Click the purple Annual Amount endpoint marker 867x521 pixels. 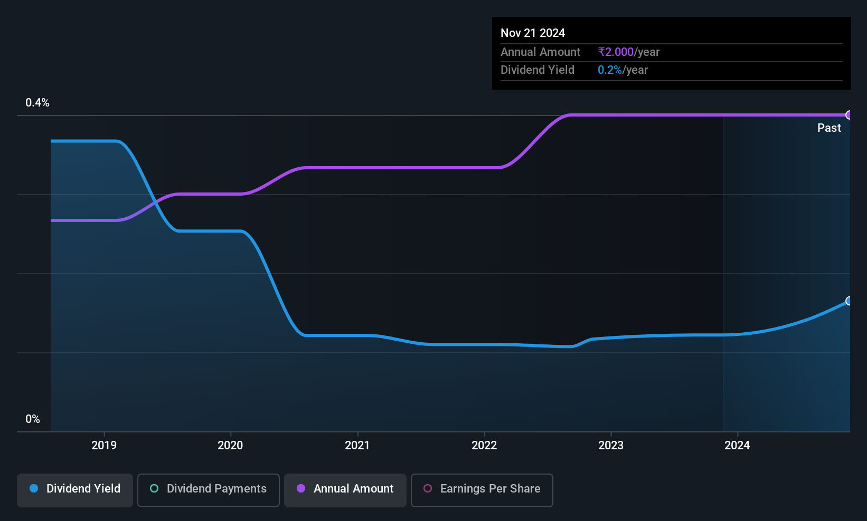(x=849, y=115)
